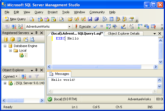Open active files dropdown arrow in document tabs
The height and width of the screenshot is (111, 165).
[x=155, y=34]
